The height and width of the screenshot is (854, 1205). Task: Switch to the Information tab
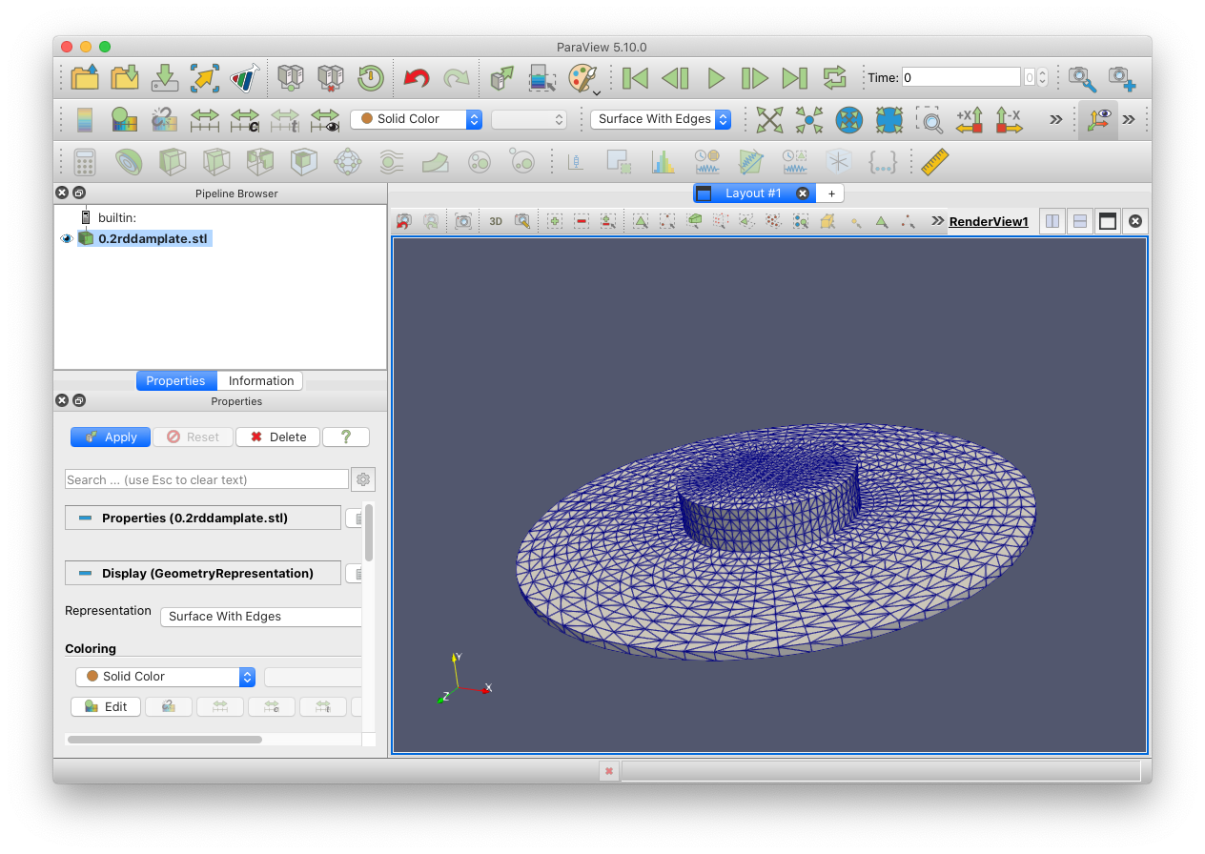coord(261,381)
